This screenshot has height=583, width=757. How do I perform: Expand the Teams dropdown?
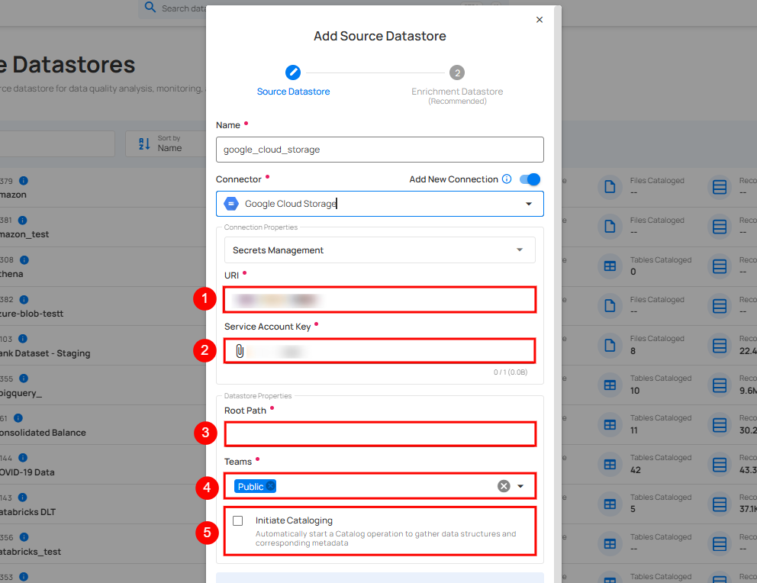(x=520, y=486)
